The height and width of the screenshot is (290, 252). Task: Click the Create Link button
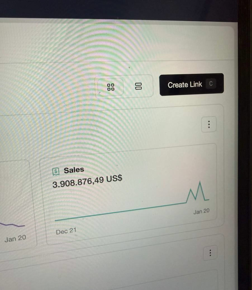[x=192, y=84]
